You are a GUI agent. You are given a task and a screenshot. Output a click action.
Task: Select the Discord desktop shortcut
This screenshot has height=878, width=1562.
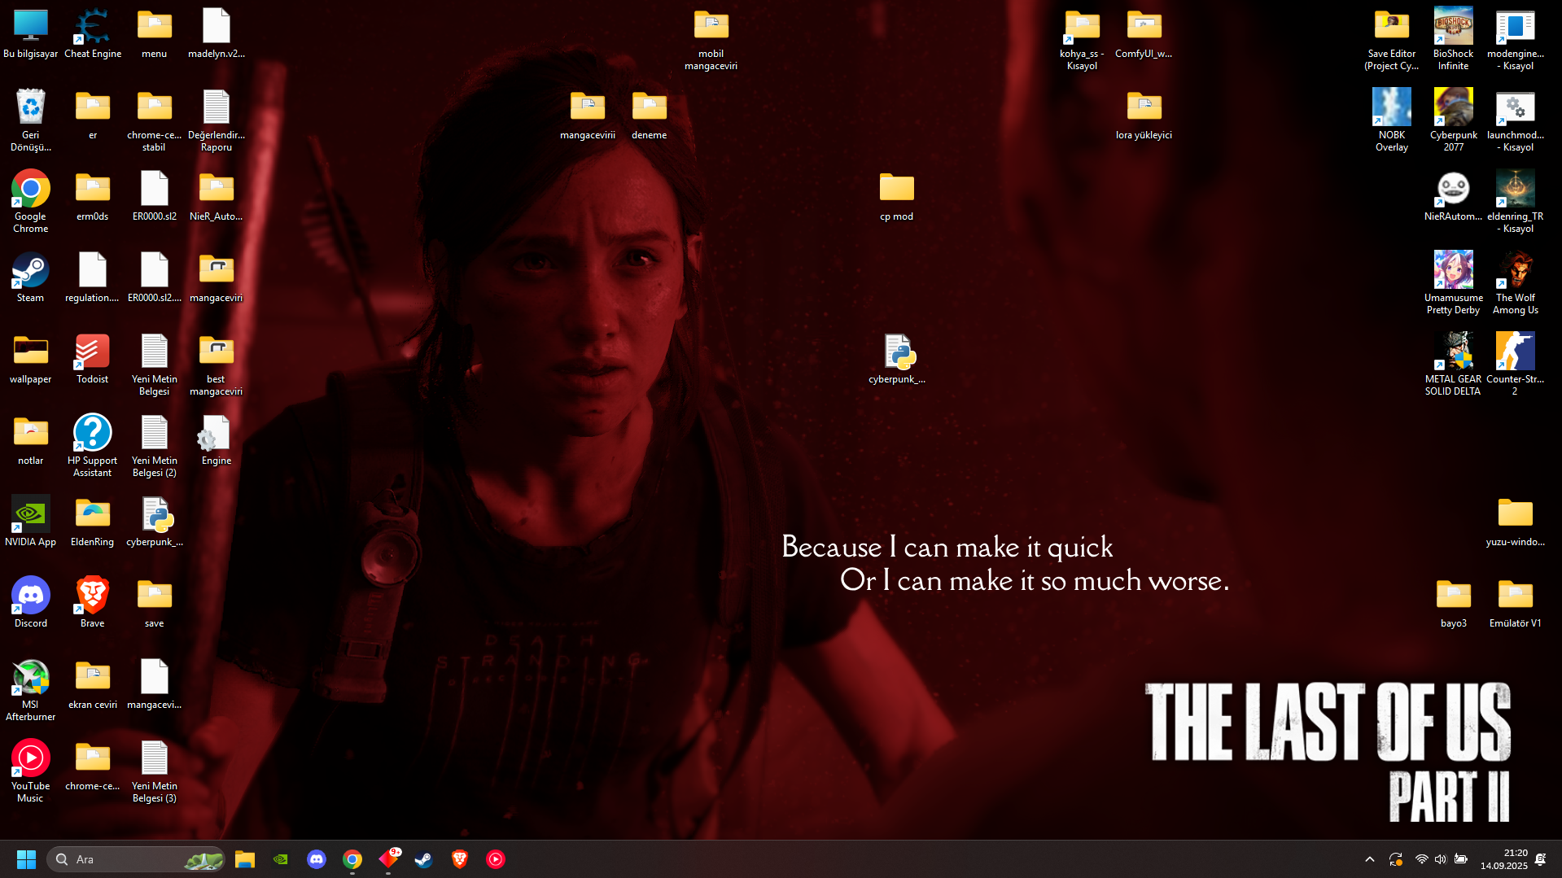coord(31,603)
